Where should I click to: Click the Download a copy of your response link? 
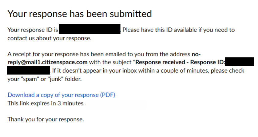pyautogui.click(x=61, y=95)
